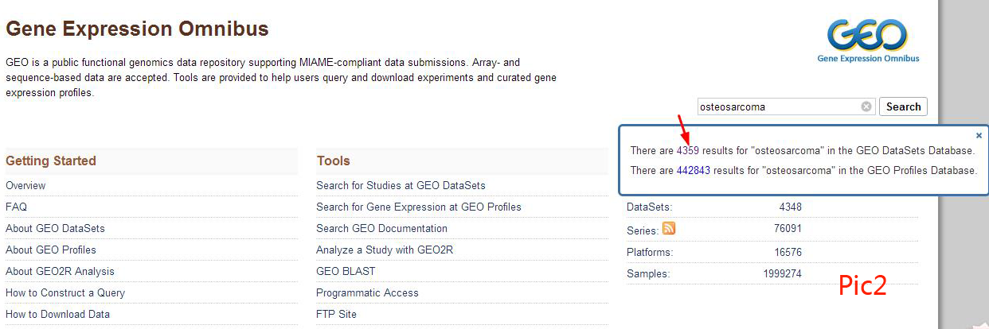Go to the FAQ page
The width and height of the screenshot is (989, 329).
pos(16,207)
